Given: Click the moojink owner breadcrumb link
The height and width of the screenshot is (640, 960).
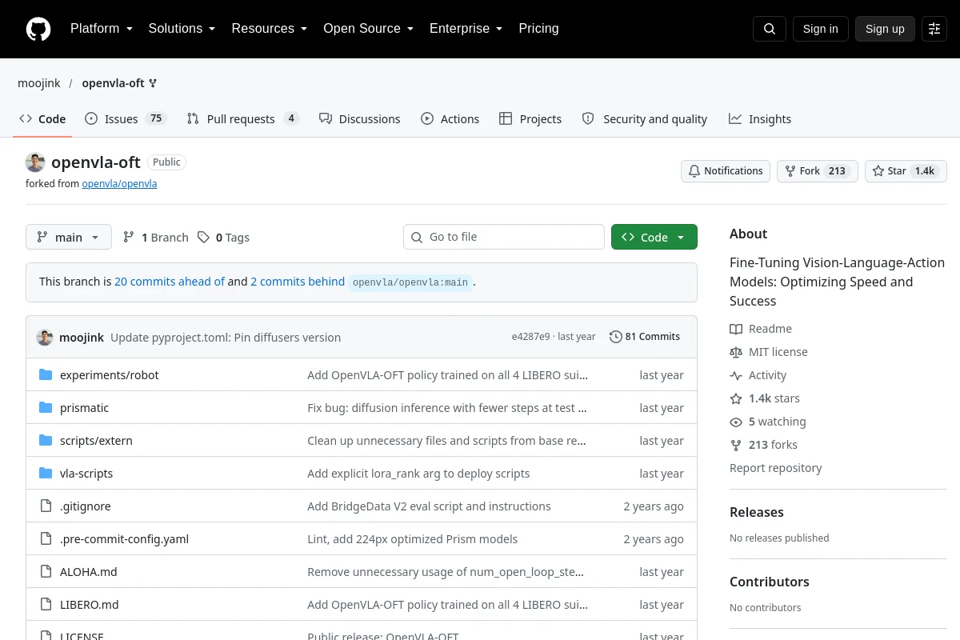Looking at the screenshot, I should [39, 83].
